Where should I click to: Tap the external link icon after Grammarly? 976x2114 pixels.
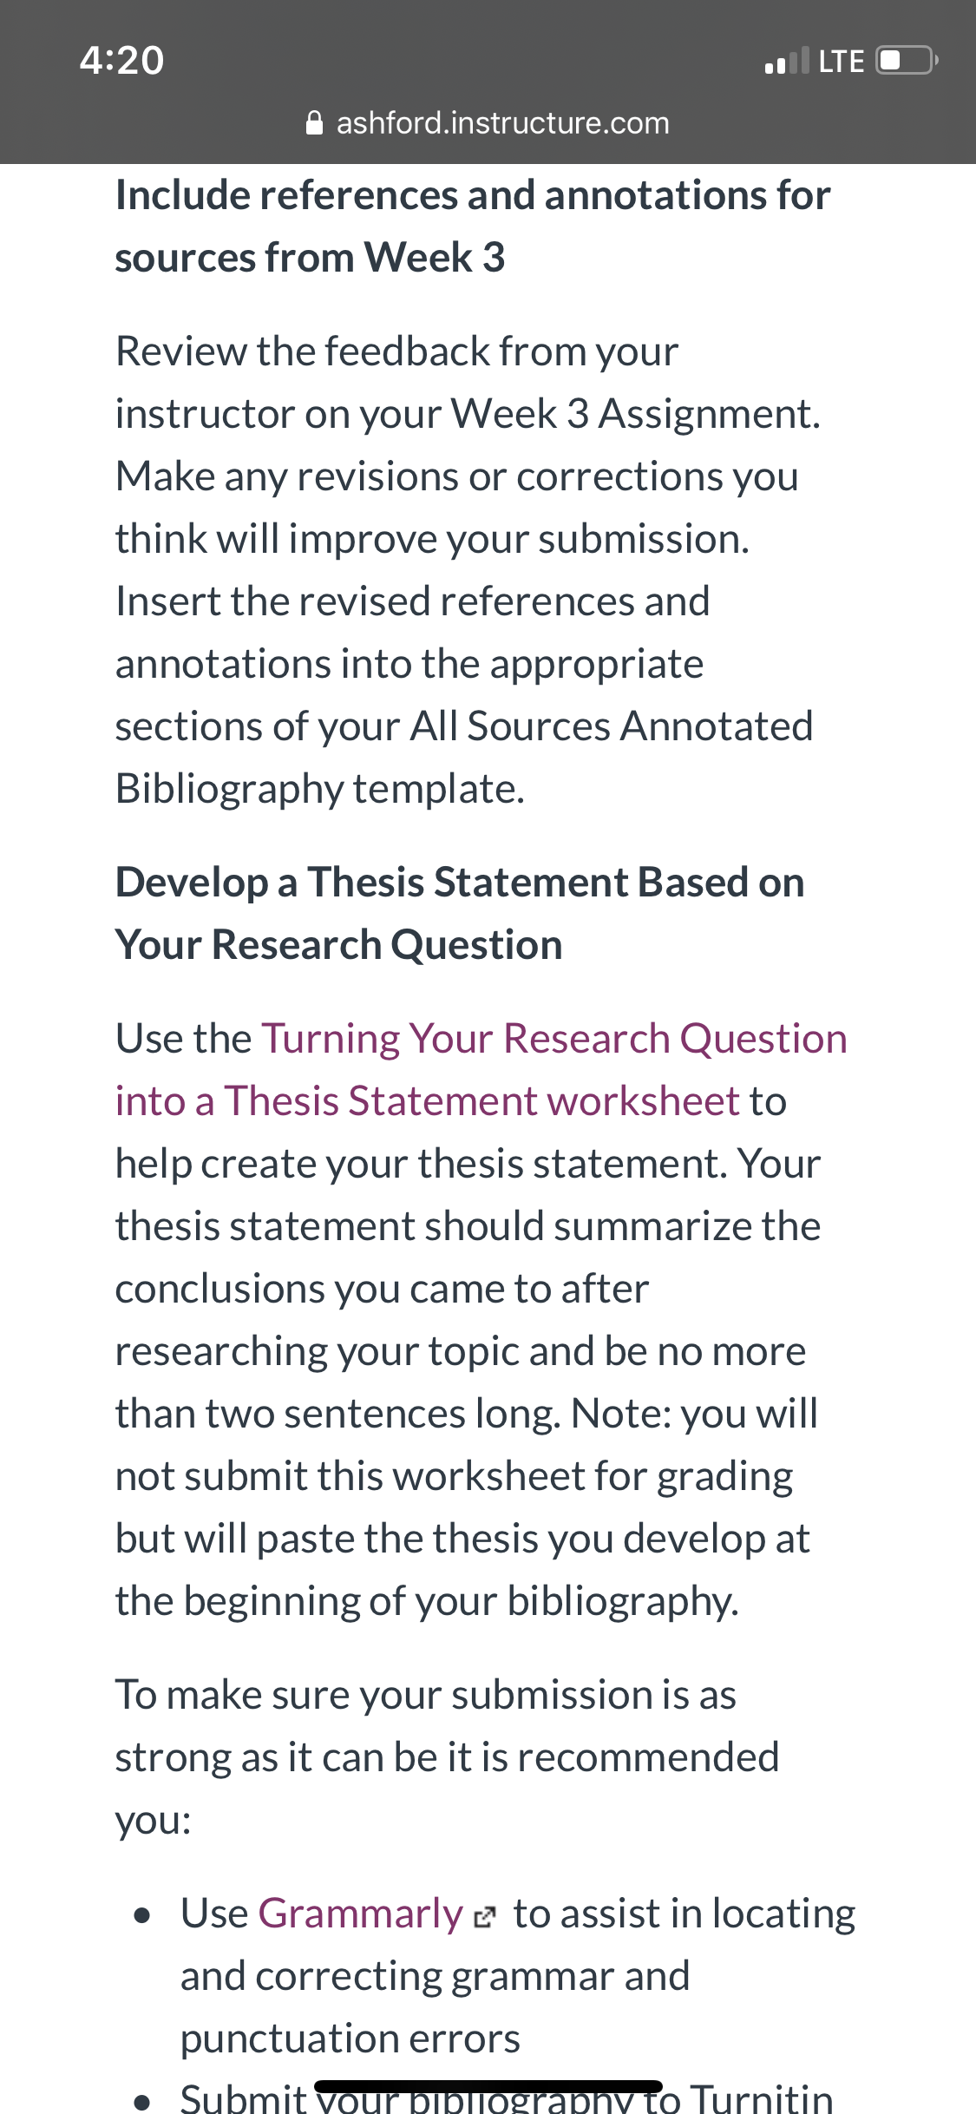click(x=485, y=1917)
